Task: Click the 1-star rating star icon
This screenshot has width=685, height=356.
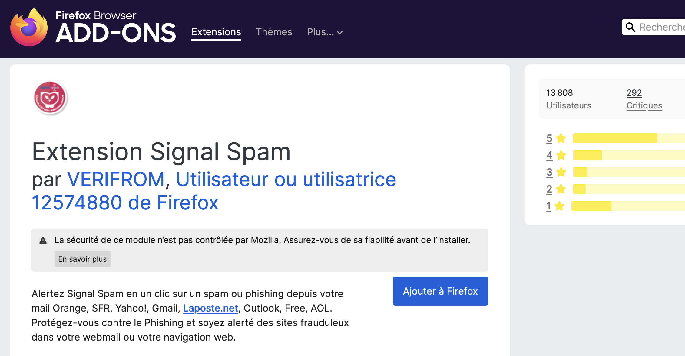Action: coord(559,206)
